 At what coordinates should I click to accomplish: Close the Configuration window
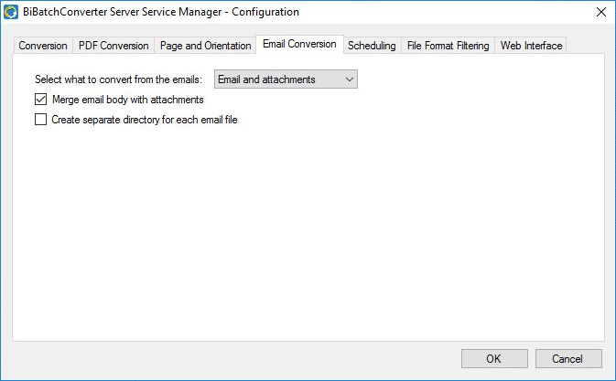[600, 12]
